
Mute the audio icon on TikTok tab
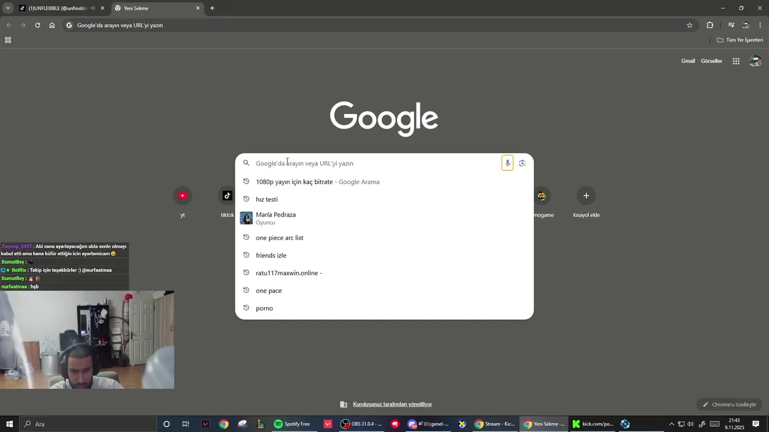click(93, 8)
